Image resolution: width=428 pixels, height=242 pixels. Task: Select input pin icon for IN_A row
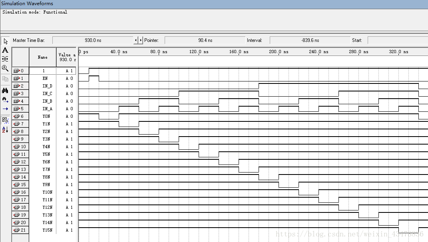coord(17,109)
